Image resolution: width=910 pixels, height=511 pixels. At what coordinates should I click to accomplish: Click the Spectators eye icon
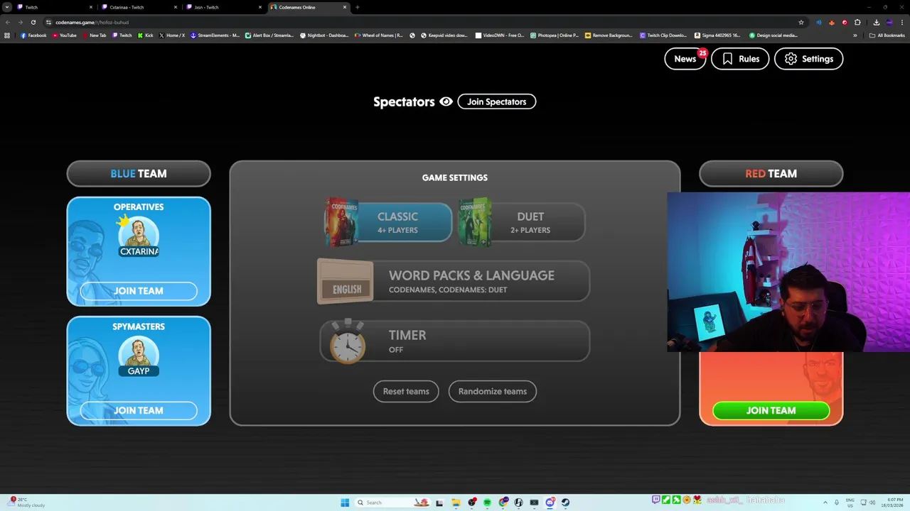point(446,101)
